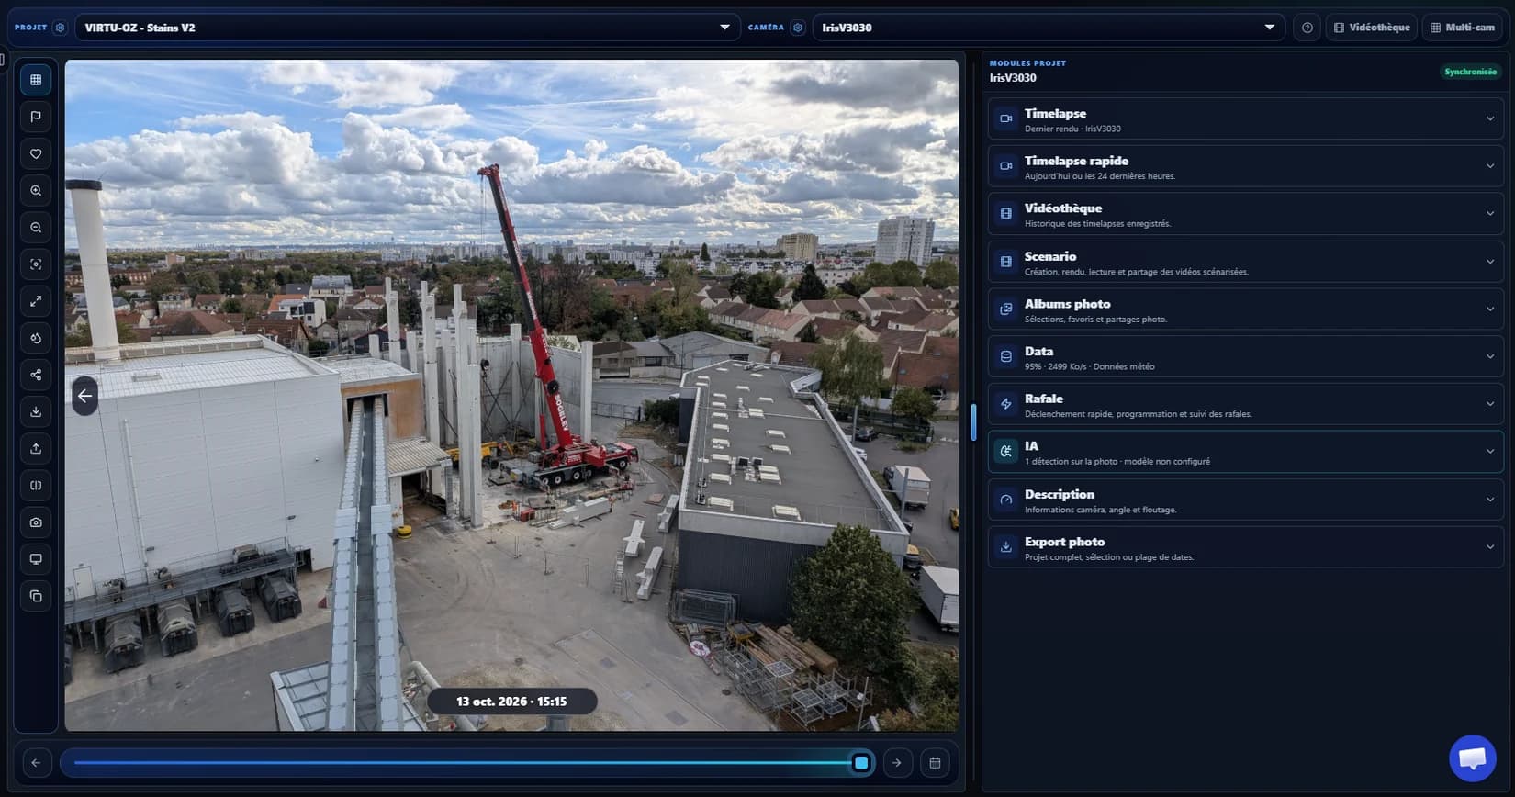
Task: Mark photo as favorite with heart icon
Action: (x=36, y=153)
